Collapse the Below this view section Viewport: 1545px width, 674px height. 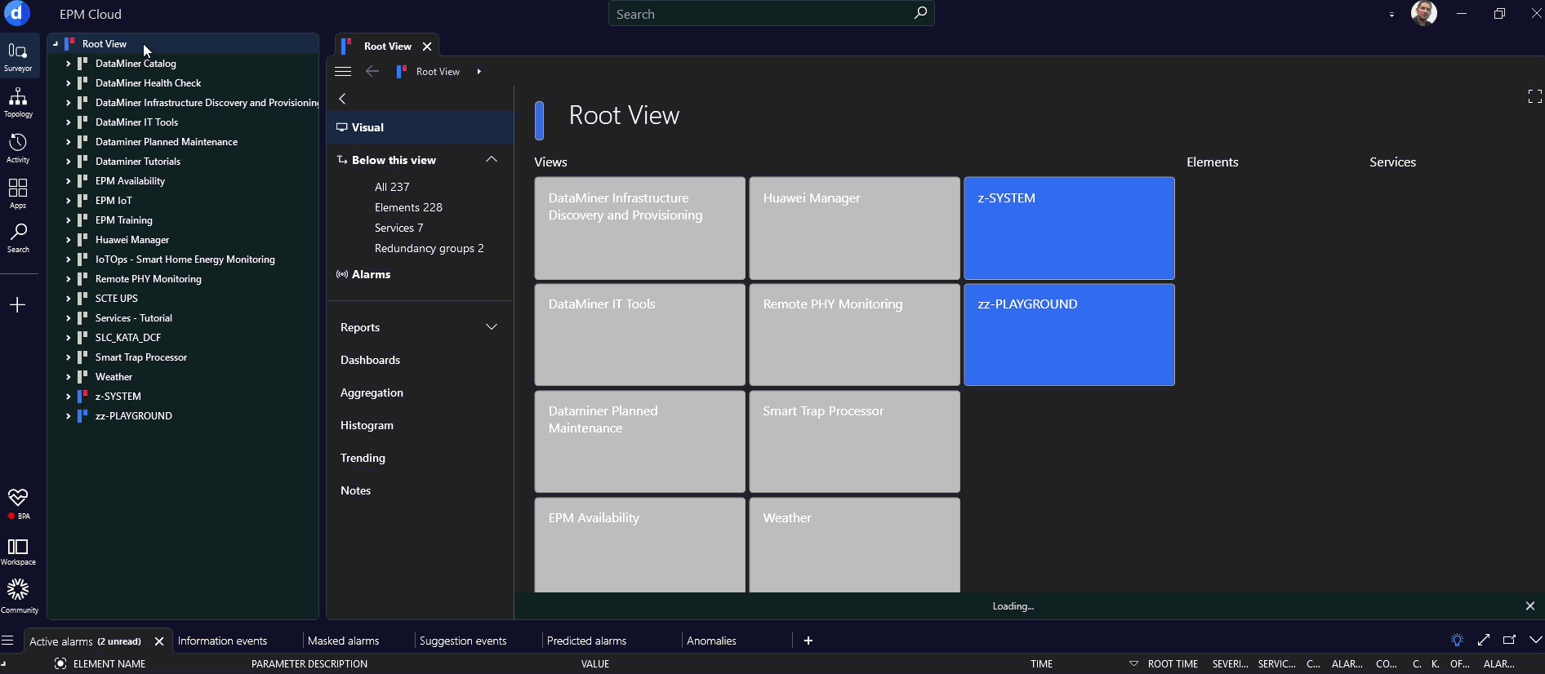click(x=492, y=160)
